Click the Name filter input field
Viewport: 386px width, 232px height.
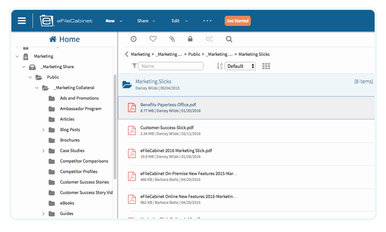coord(171,66)
